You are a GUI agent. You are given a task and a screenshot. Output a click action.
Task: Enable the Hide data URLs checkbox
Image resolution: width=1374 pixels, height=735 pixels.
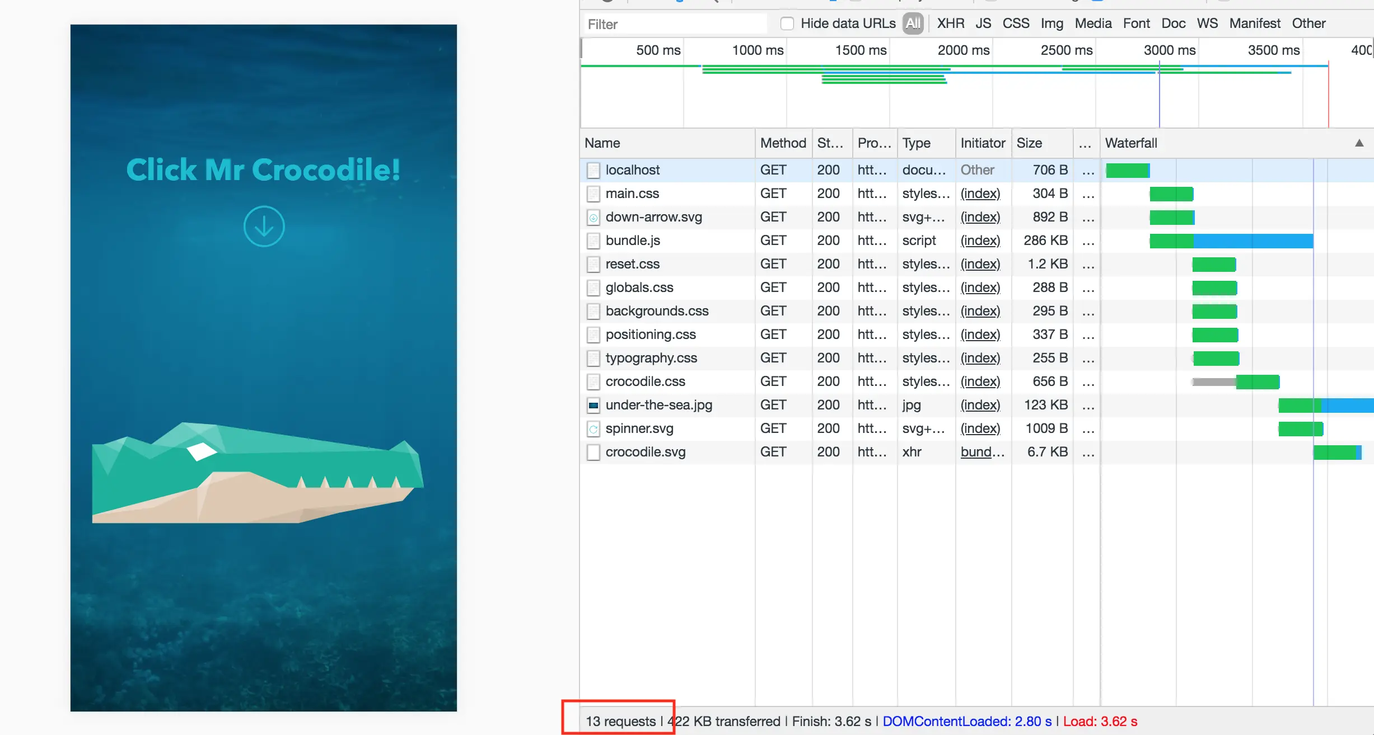[787, 23]
